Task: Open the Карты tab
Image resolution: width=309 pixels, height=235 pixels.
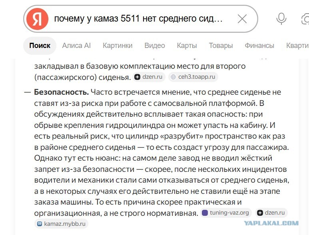Action: [187, 46]
